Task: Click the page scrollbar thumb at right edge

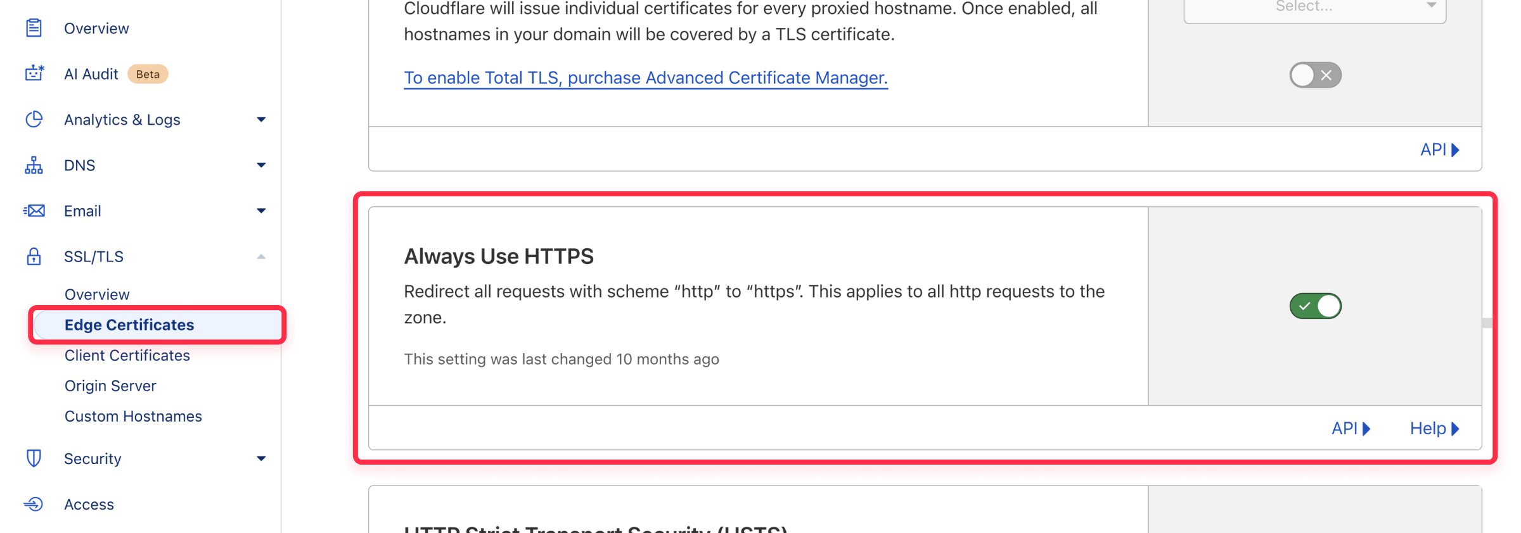Action: click(1487, 323)
